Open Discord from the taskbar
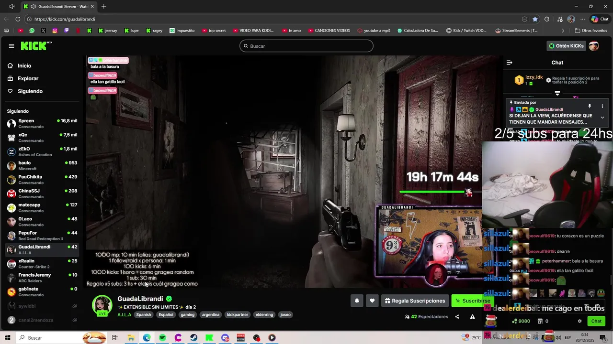613x344 pixels. [x=225, y=338]
